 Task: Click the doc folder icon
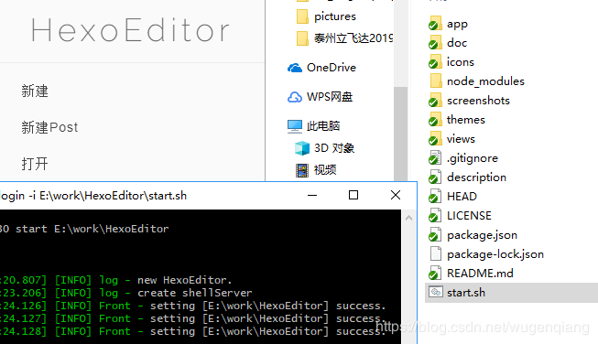click(x=435, y=43)
